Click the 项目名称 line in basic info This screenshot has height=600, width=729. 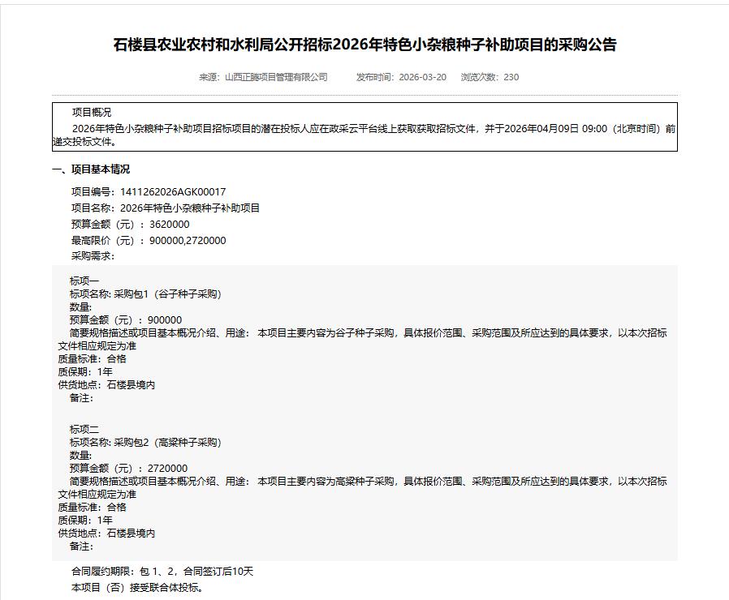[166, 208]
